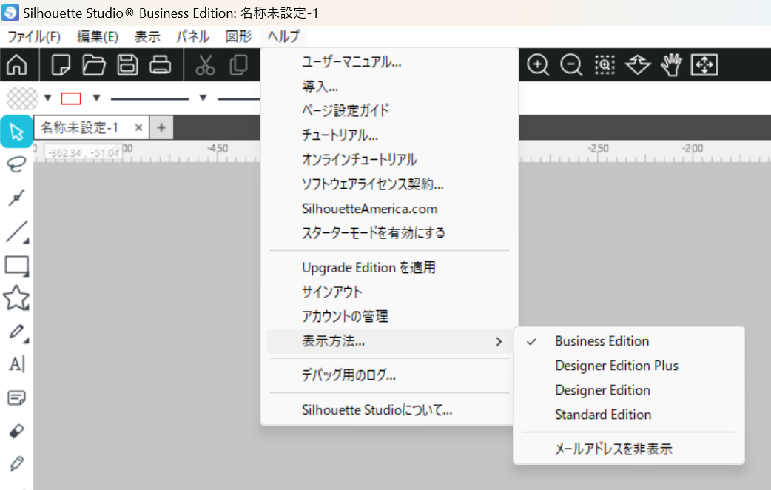Close the 名称未設定-1 tab
The height and width of the screenshot is (490, 771).
(x=138, y=128)
